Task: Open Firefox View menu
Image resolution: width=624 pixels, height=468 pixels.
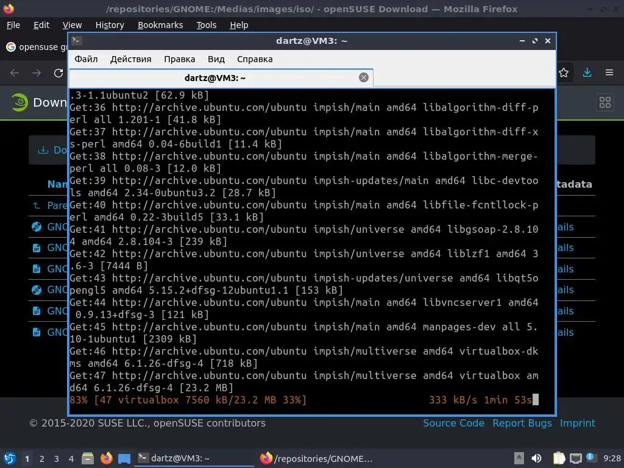Action: tap(72, 25)
